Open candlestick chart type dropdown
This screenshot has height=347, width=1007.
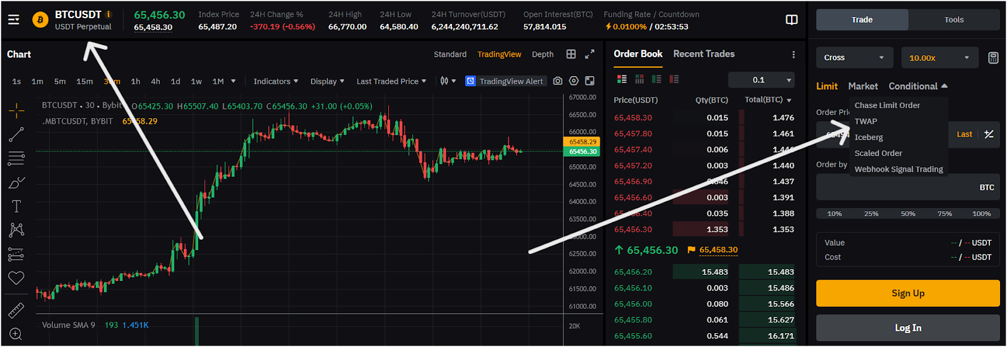tap(447, 81)
